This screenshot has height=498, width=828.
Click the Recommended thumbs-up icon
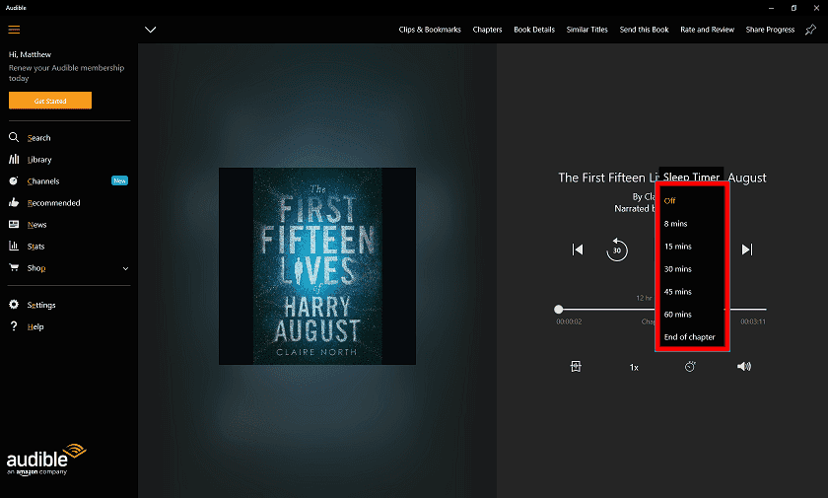tap(14, 202)
